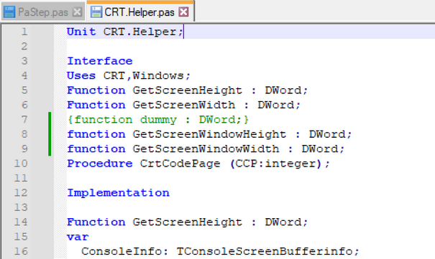Image resolution: width=435 pixels, height=259 pixels.
Task: Click 'DWord;' at end of line 8
Action: [331, 134]
